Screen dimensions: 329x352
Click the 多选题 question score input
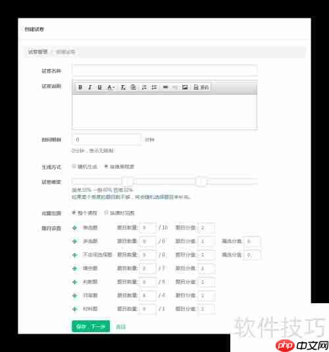tap(207, 241)
